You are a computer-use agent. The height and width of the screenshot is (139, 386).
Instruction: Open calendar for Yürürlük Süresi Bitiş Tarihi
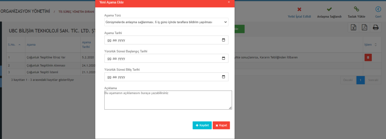[223, 77]
